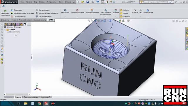Select the Сверление operation icon
Image resolution: width=188 pixels, height=106 pixels.
coord(65,10)
